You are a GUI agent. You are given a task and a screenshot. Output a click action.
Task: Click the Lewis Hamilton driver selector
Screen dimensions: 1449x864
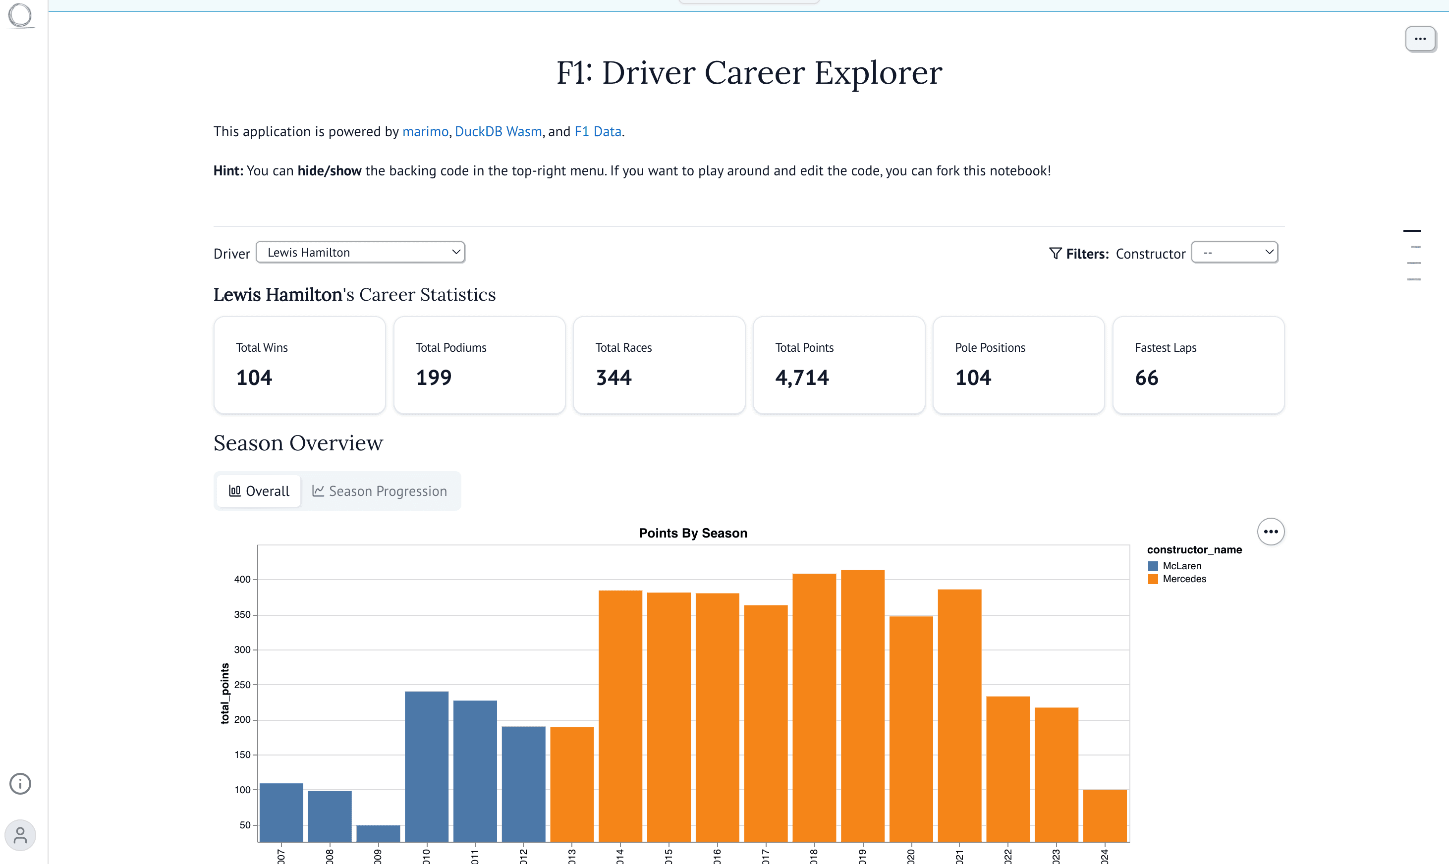[x=360, y=251]
